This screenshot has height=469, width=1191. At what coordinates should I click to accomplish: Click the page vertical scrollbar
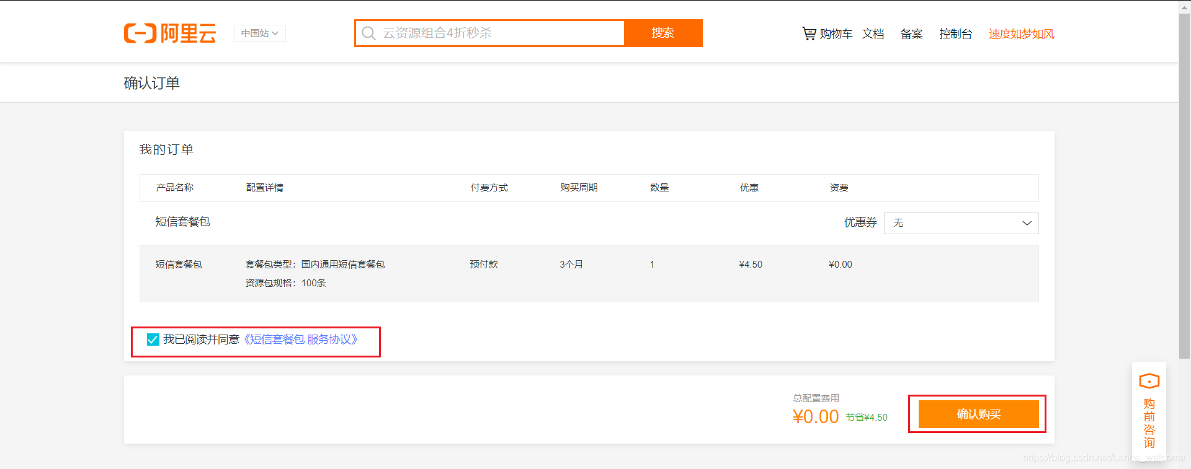1184,186
